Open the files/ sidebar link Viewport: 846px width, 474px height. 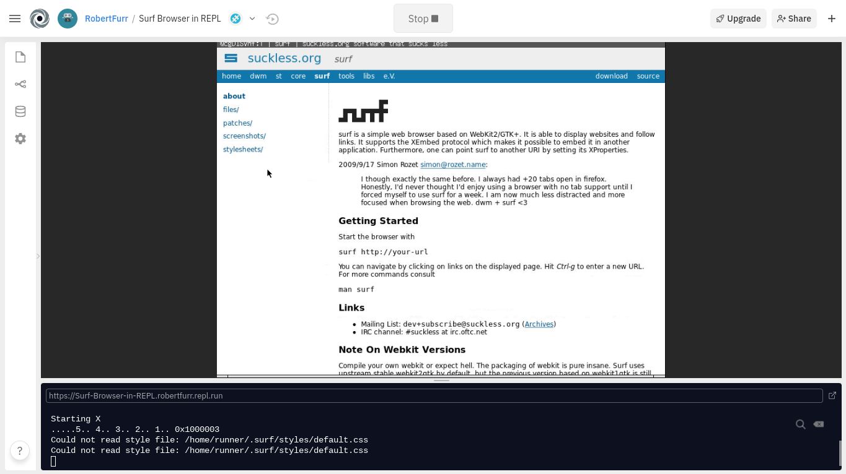(x=231, y=110)
